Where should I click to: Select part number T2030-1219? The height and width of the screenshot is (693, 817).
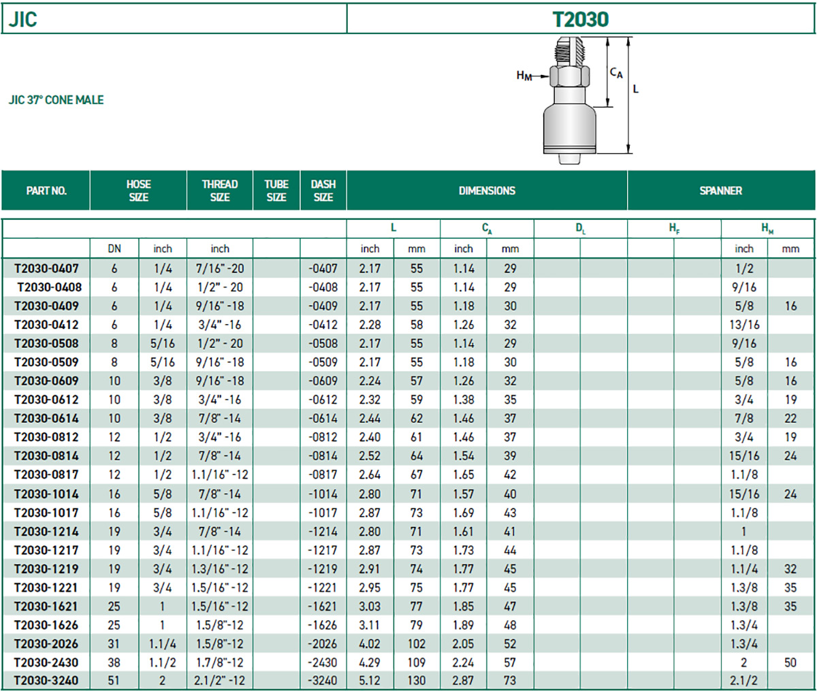click(x=46, y=569)
